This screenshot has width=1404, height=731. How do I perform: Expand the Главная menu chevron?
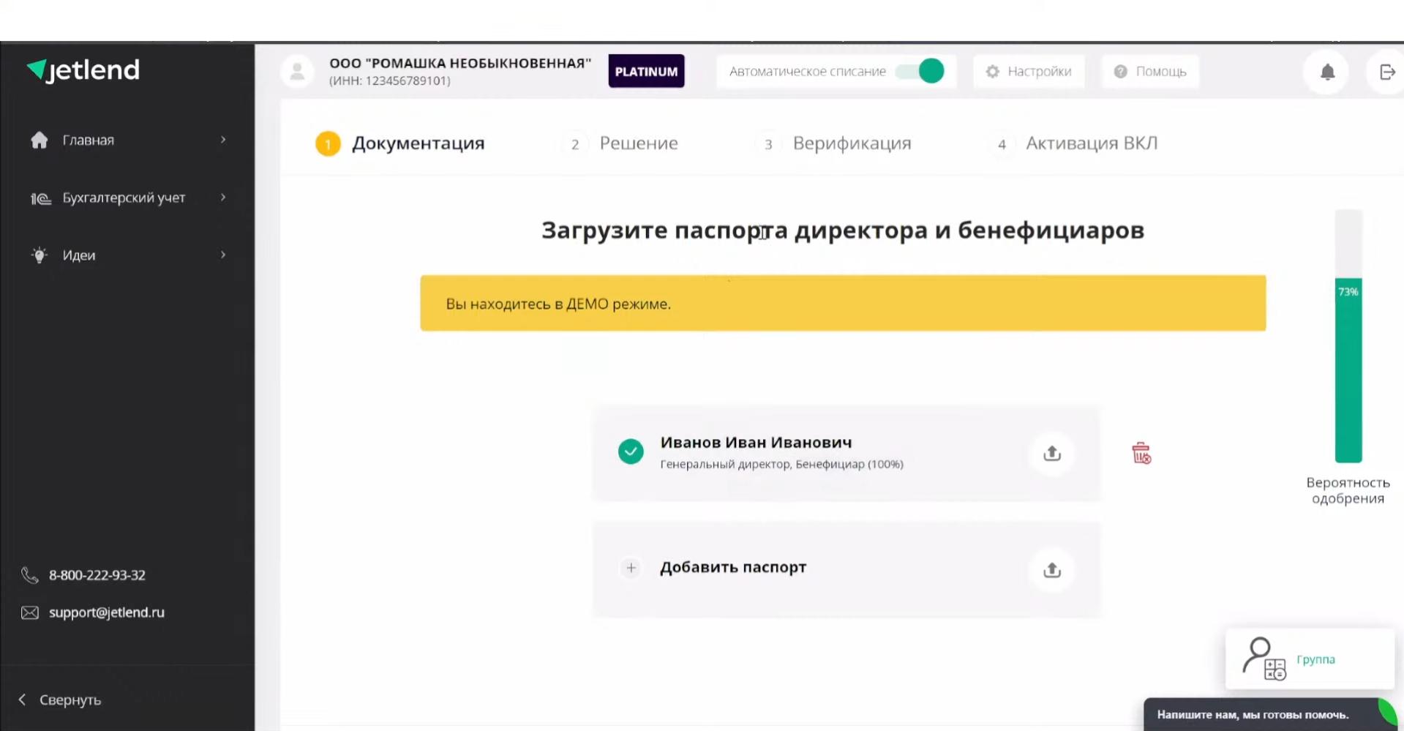click(x=223, y=140)
